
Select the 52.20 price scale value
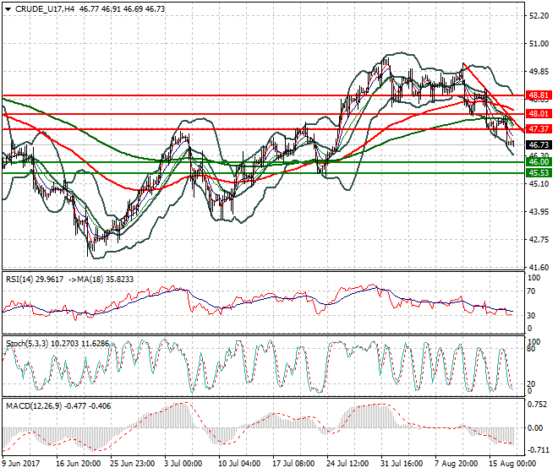click(539, 16)
